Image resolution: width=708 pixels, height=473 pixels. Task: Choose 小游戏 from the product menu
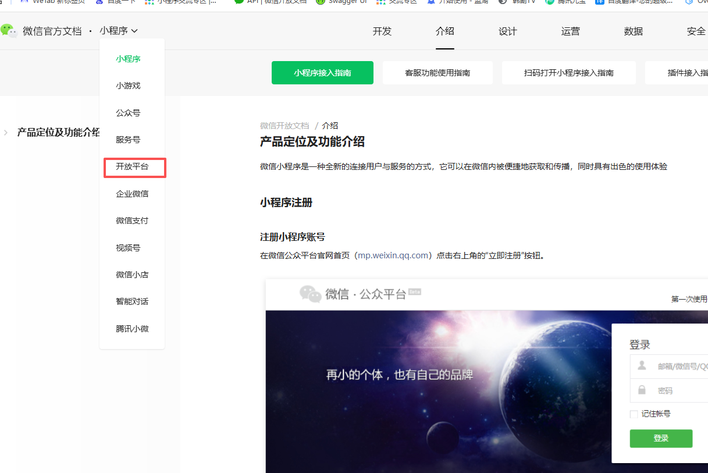point(128,86)
